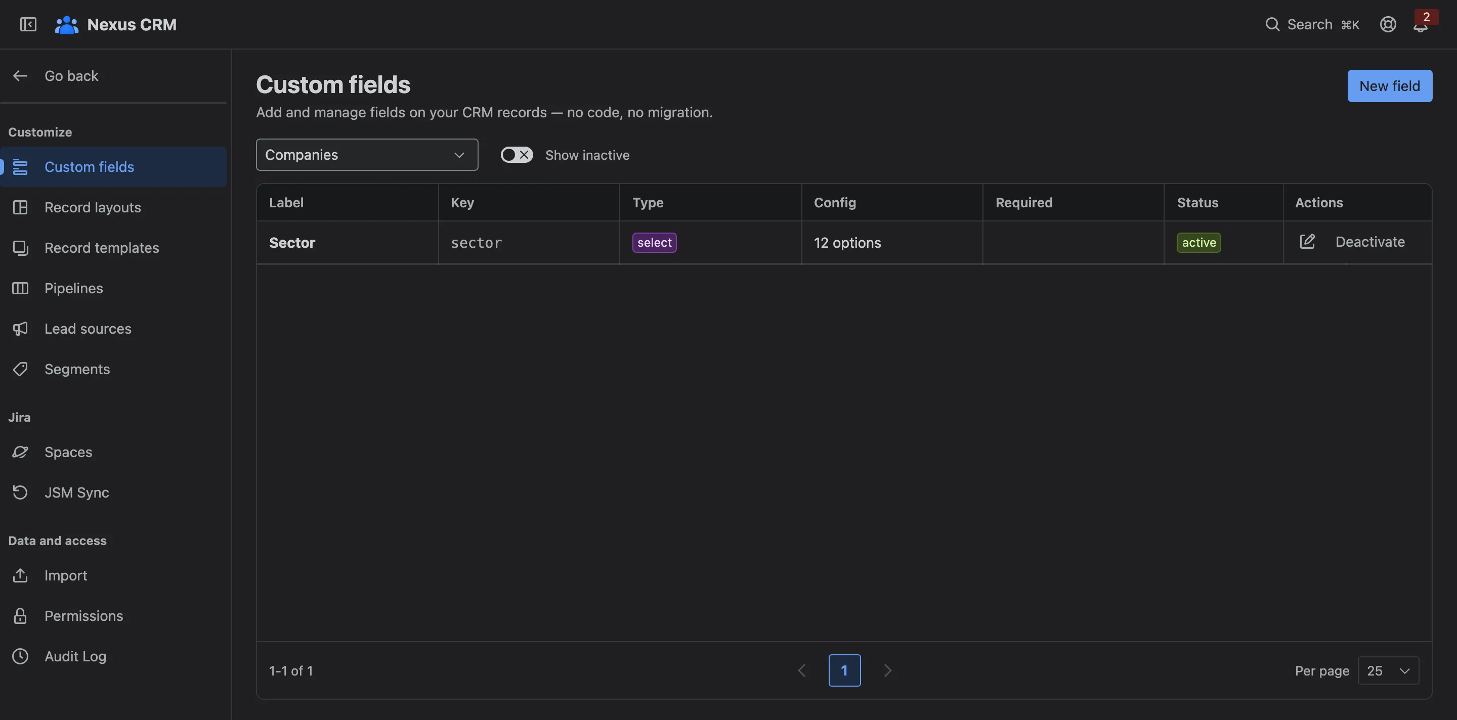Click the Record layouts icon
Screen dimensions: 1457x720
[20, 207]
